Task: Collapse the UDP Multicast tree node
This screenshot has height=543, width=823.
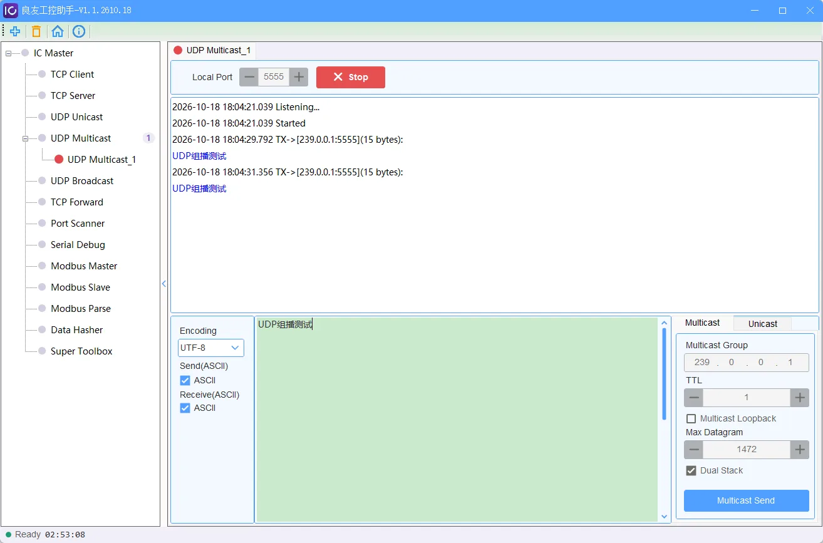Action: [26, 138]
